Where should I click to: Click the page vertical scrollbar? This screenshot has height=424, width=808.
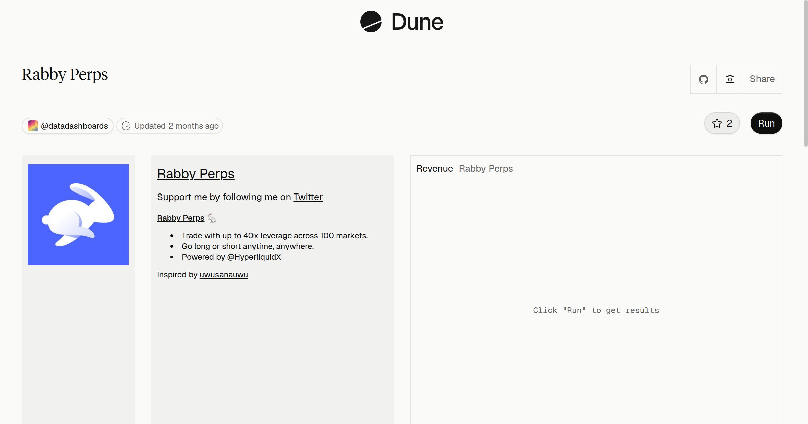[x=806, y=73]
